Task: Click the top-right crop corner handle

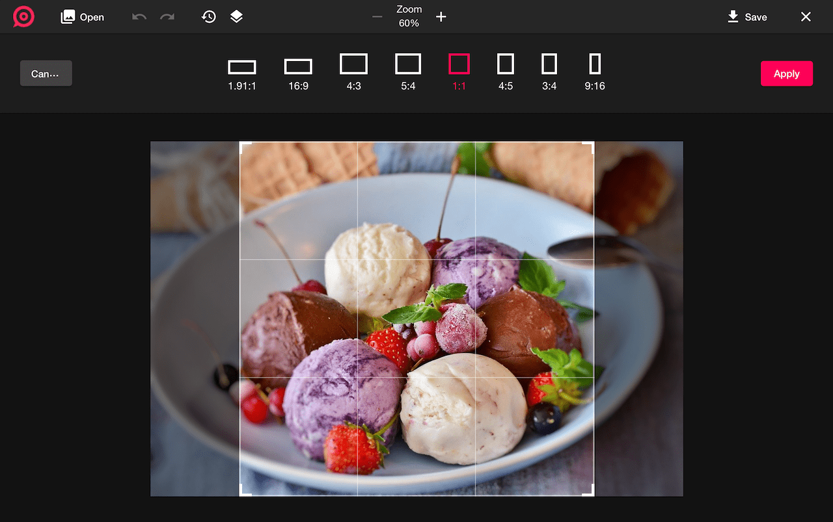Action: tap(588, 148)
